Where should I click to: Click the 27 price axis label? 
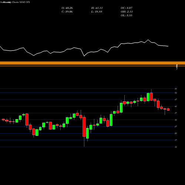point(176,127)
